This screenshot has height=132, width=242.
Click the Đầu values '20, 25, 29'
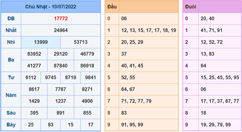pyautogui.click(x=132, y=42)
